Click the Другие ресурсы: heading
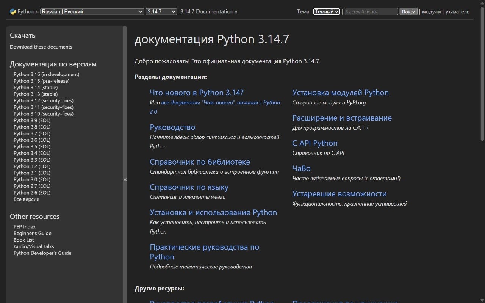The height and width of the screenshot is (303, 485). pos(160,289)
